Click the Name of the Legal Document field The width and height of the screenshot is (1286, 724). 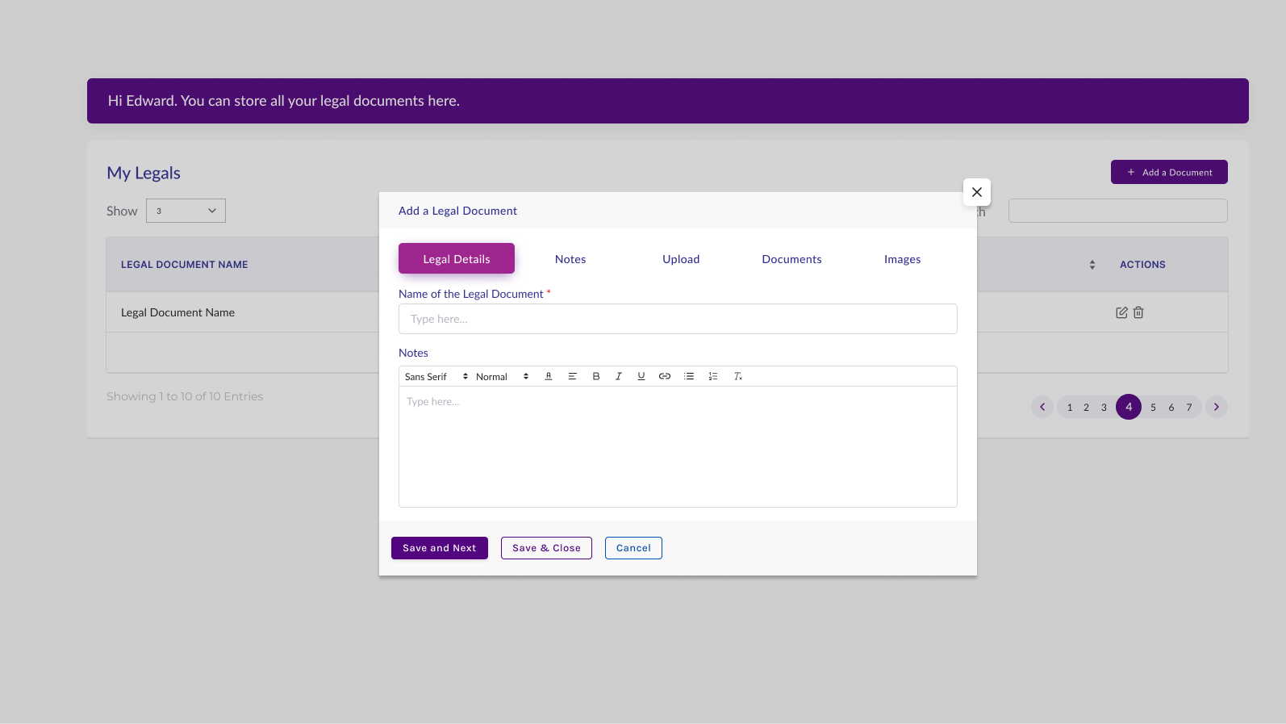pos(678,319)
